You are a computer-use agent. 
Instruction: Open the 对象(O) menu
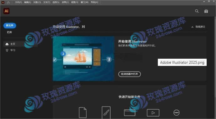37,2
